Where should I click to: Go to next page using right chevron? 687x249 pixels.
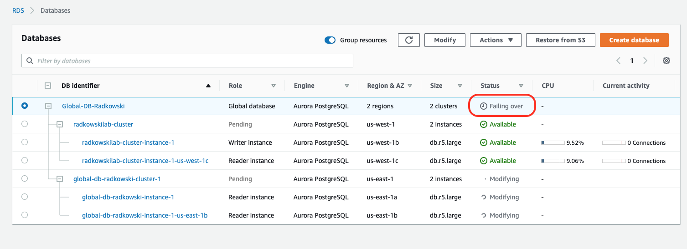[x=645, y=61]
